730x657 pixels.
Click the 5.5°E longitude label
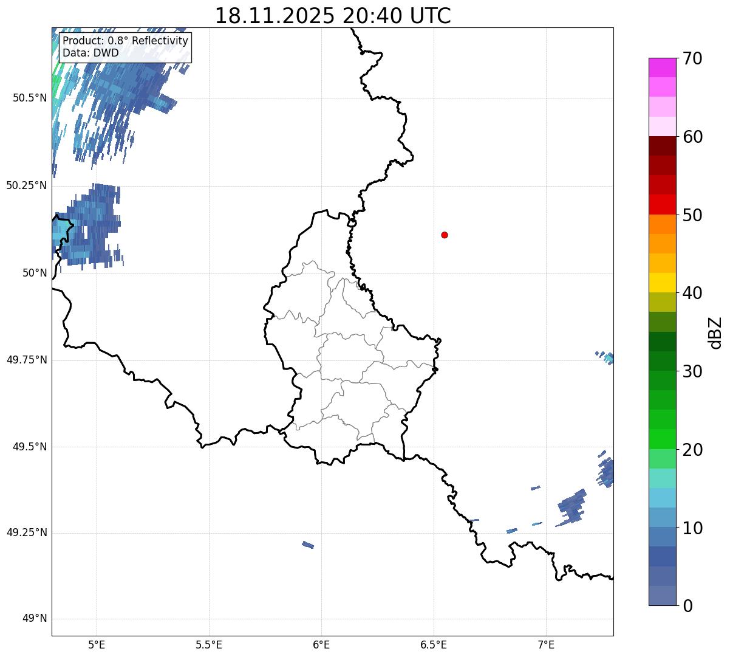209,644
